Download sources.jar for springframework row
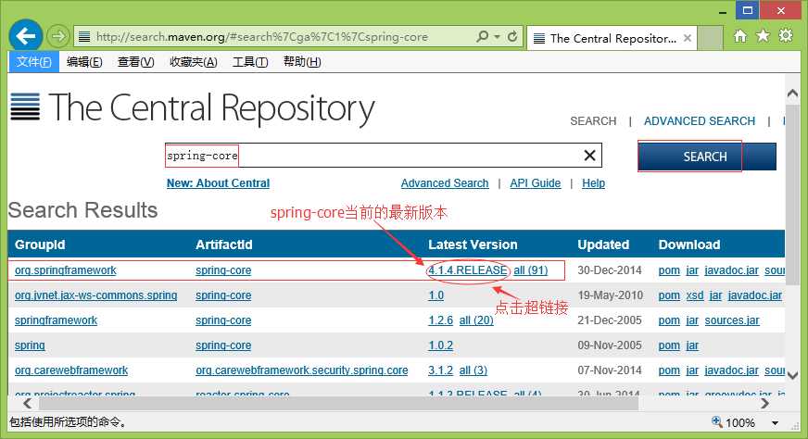This screenshot has width=808, height=439. coord(732,320)
